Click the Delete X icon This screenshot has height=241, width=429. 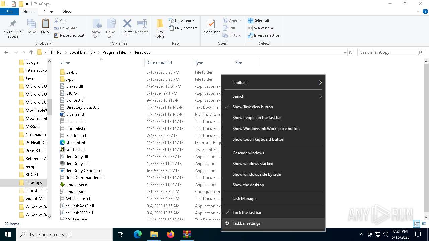pos(127,24)
